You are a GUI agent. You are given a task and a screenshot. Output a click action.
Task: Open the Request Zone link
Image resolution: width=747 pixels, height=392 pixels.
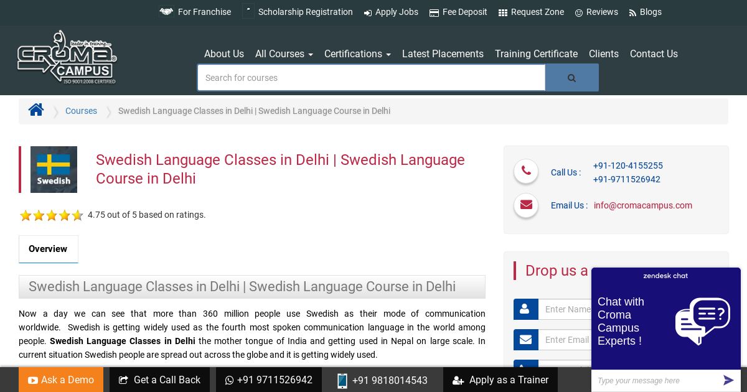point(537,12)
